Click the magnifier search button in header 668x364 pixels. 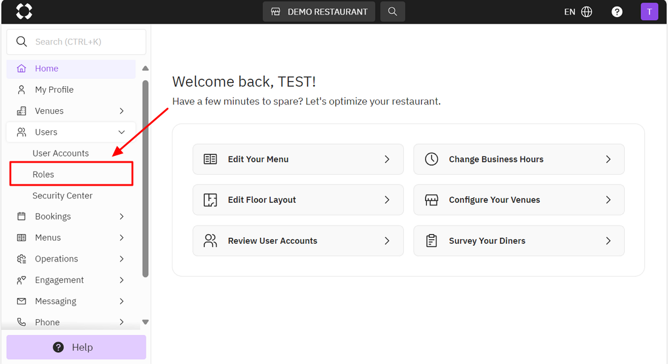[x=392, y=12]
